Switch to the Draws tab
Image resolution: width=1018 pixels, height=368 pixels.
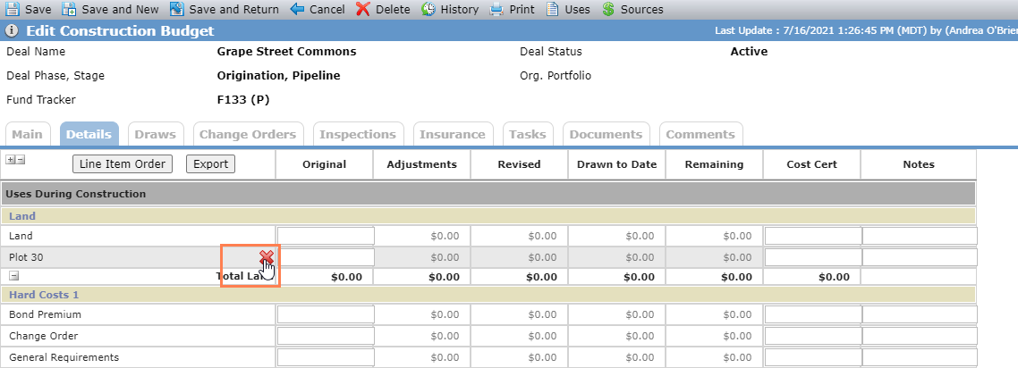click(156, 134)
